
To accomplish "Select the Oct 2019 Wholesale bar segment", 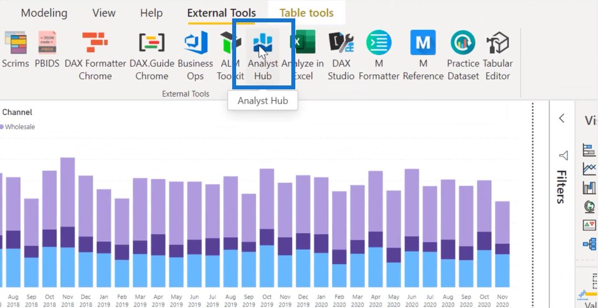I will (267, 199).
